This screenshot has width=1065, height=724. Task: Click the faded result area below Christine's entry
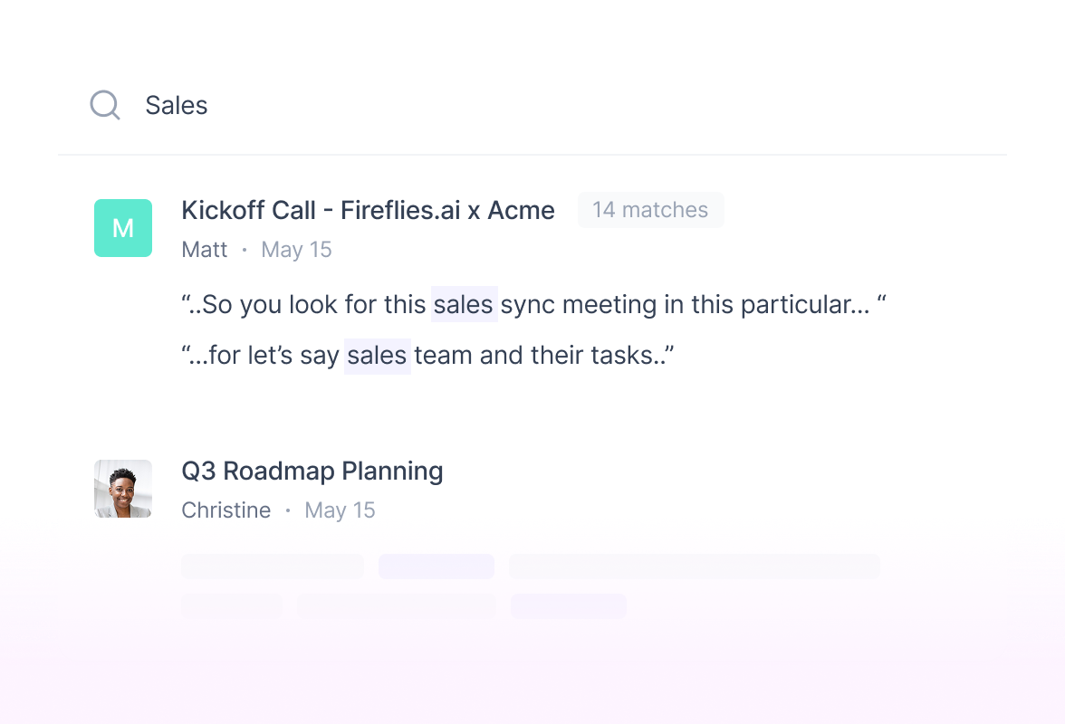pos(531,588)
